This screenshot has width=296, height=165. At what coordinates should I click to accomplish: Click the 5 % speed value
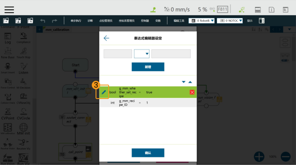203,9
